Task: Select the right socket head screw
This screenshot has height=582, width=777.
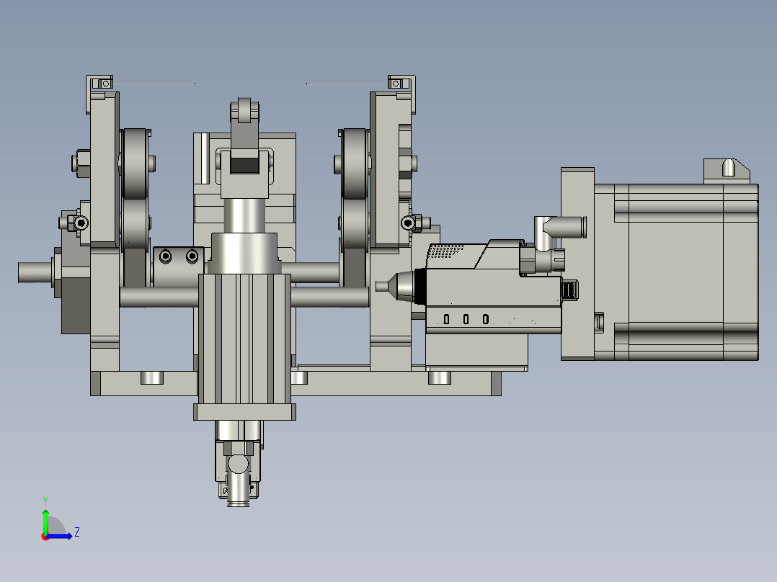Action: coord(408,223)
